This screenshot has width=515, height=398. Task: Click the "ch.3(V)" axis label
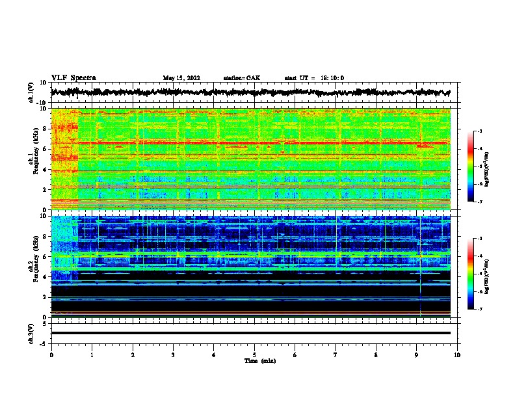coord(31,334)
